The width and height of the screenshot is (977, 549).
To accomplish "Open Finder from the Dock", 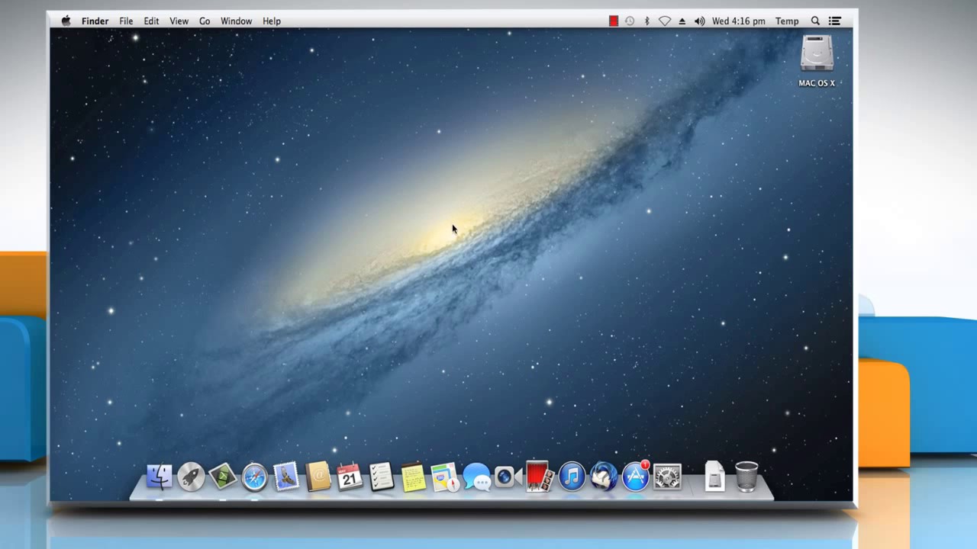I will click(159, 477).
